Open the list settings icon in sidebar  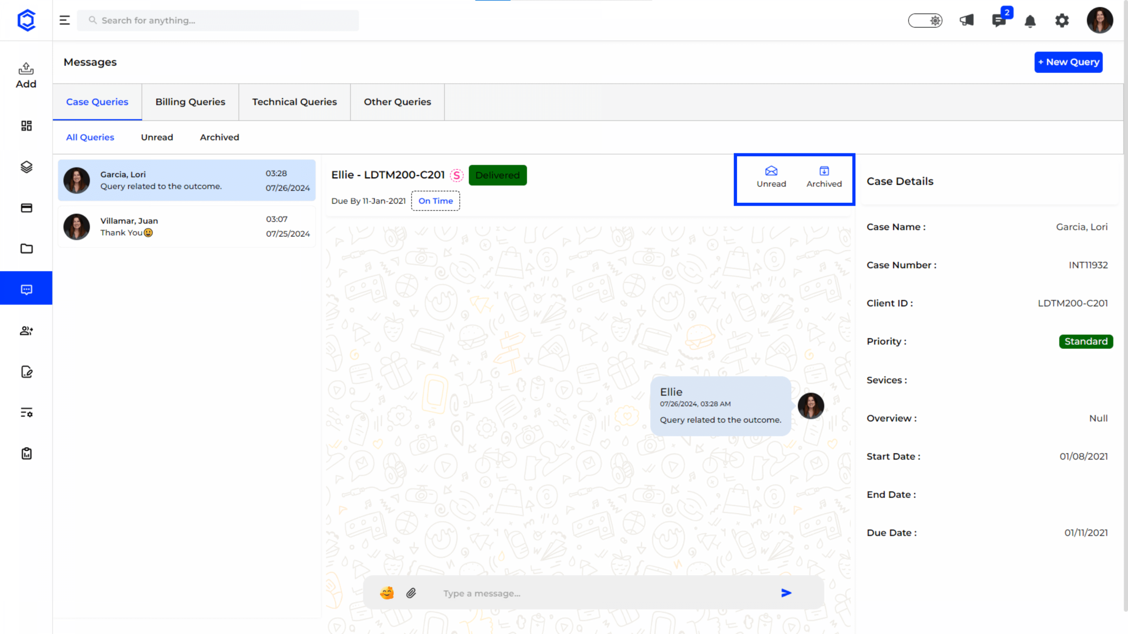[x=26, y=412]
